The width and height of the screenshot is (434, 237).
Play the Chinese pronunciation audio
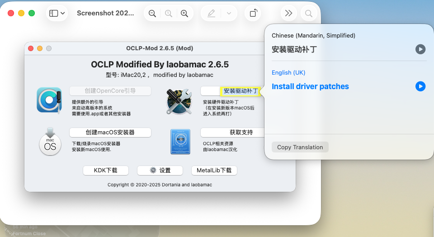coord(420,49)
